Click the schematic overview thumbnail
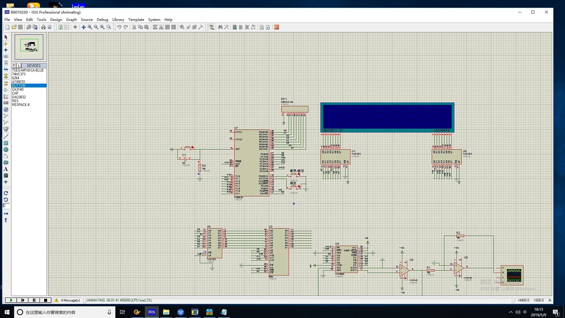Viewport: 565px width, 318px height. click(29, 47)
